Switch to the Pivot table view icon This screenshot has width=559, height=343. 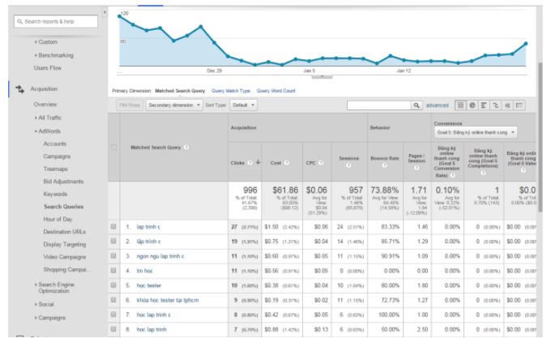coord(519,105)
